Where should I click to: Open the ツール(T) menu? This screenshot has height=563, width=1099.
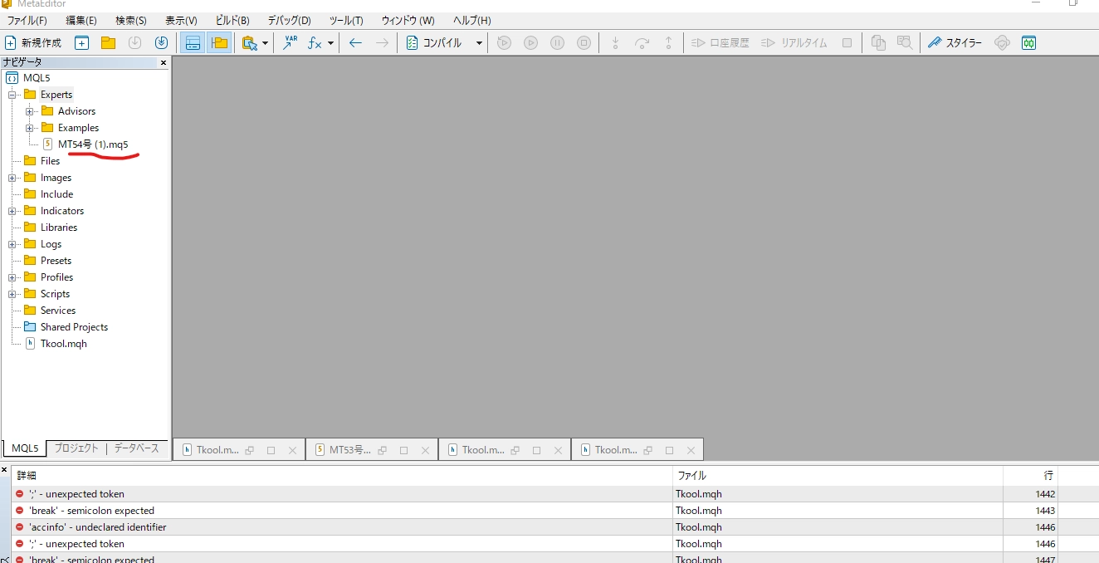click(346, 20)
